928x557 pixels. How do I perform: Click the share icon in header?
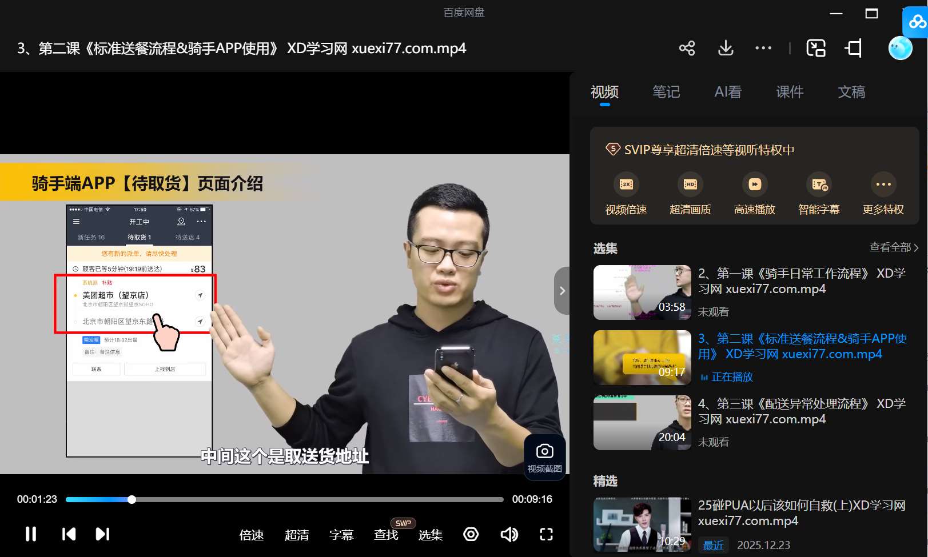(687, 48)
